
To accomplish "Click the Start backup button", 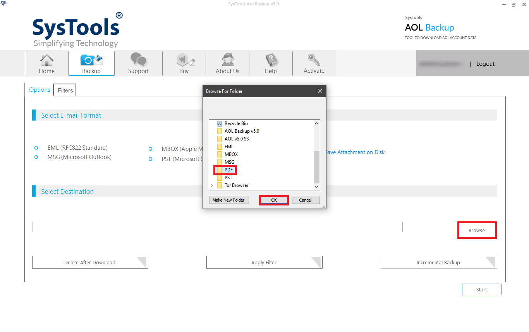I will [482, 289].
